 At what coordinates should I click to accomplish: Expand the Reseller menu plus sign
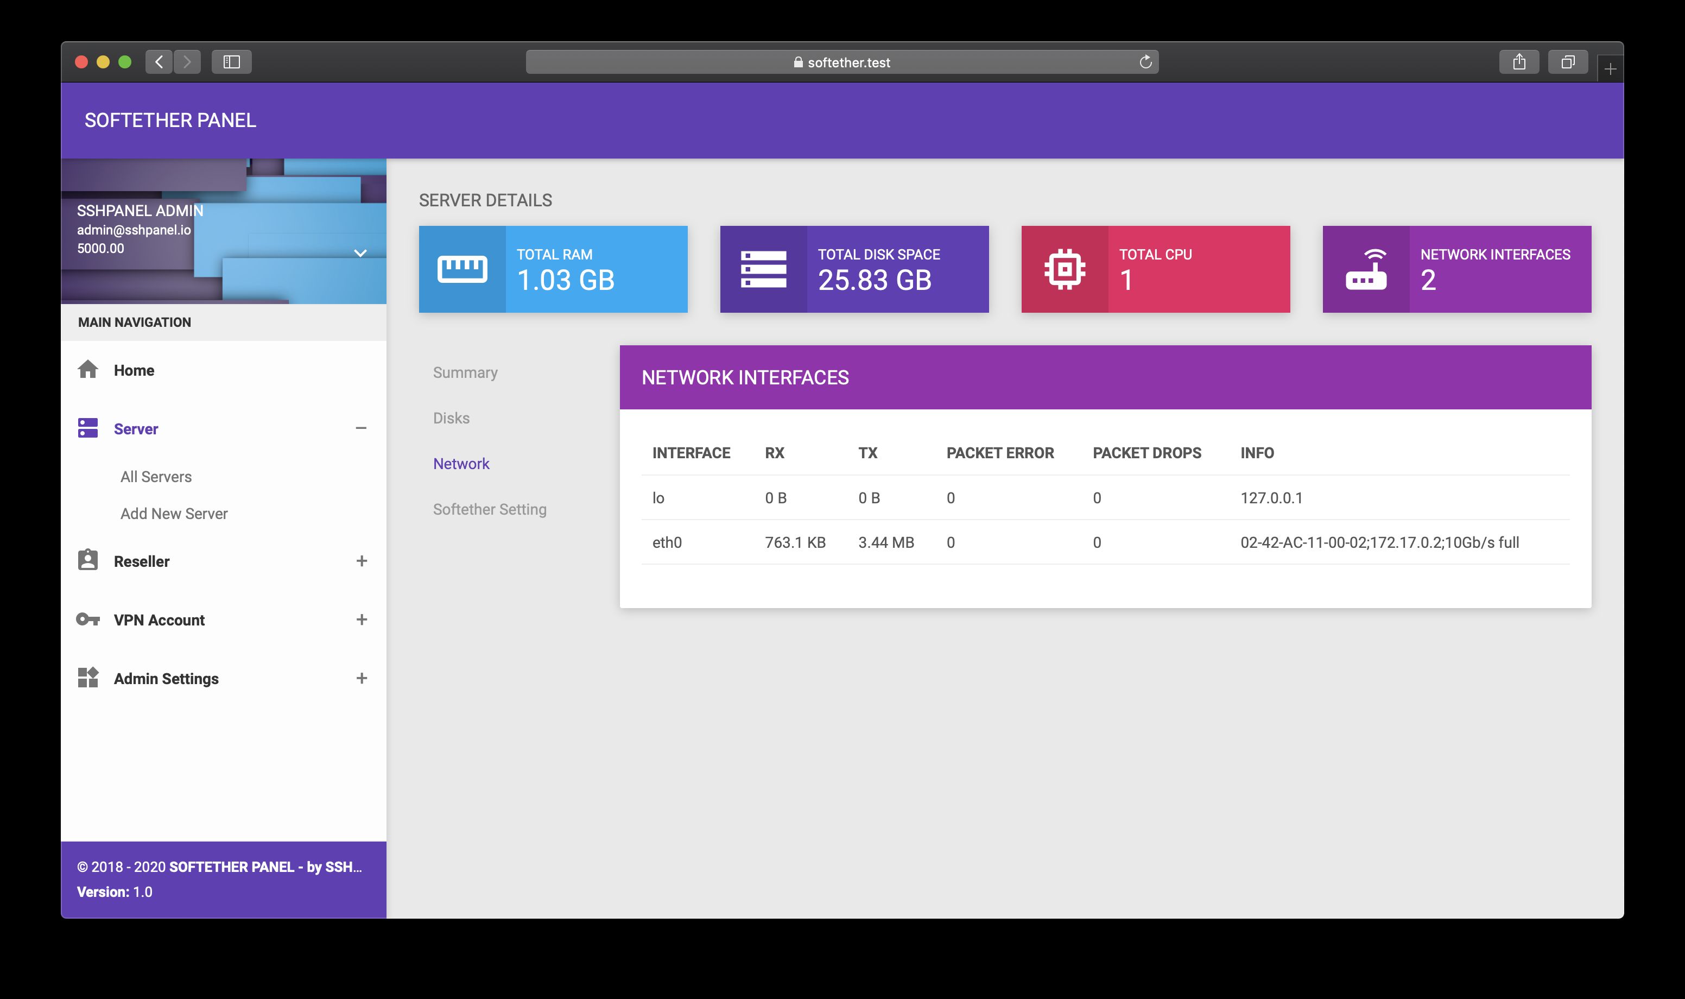[362, 561]
